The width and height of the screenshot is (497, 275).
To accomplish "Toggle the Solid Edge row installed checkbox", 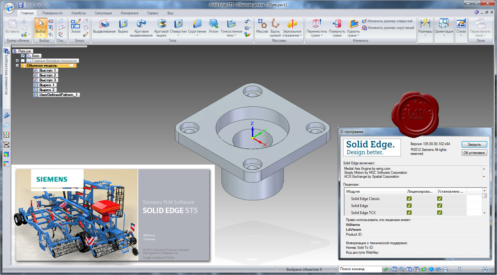I will coord(440,205).
